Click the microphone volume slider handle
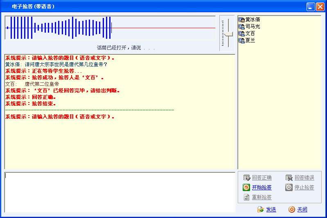Screen dimensions: 327x218 228,34
